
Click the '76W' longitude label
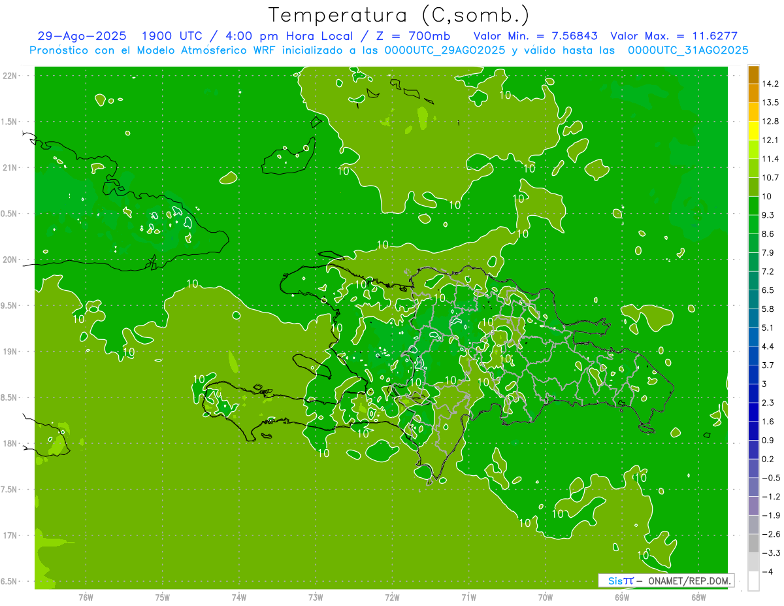(86, 598)
